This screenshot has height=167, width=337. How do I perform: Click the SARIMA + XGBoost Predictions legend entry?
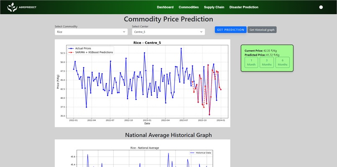(90, 52)
